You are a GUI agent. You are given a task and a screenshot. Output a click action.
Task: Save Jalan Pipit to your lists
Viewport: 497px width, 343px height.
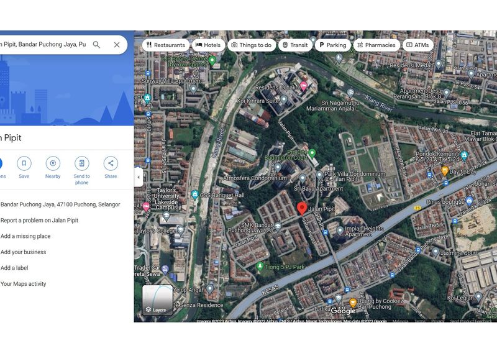(x=24, y=163)
